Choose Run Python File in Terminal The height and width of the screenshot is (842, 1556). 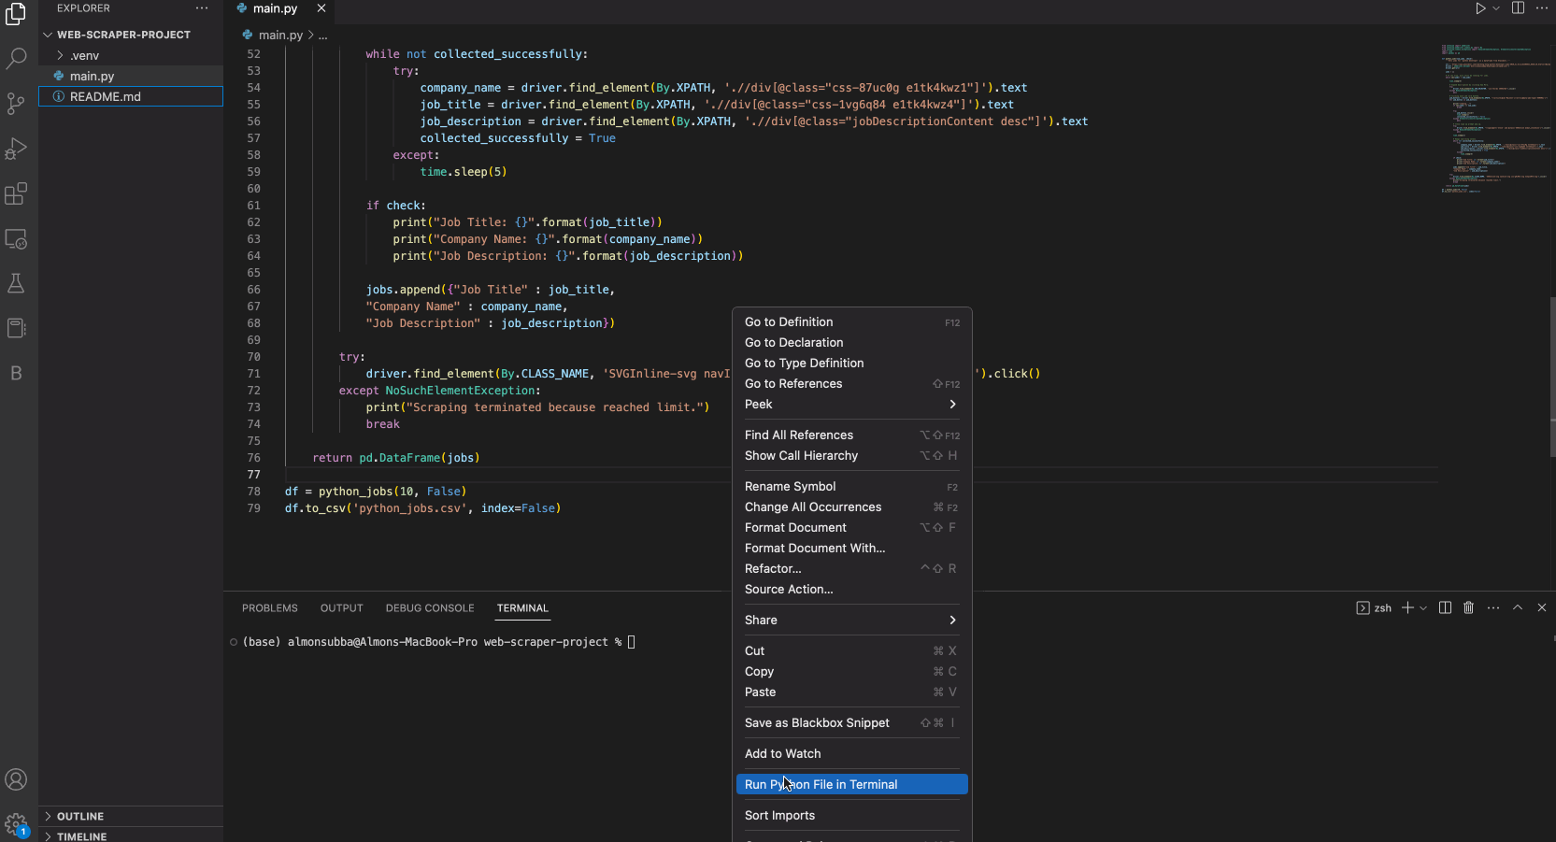click(x=851, y=785)
